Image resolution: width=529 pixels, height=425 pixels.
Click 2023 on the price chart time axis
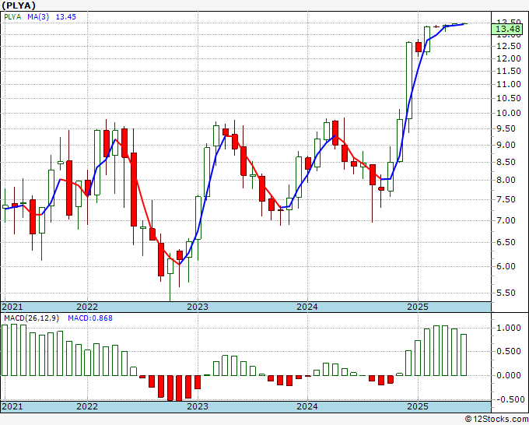198,307
